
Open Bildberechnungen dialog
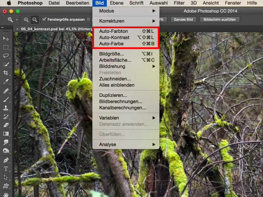pos(126,101)
